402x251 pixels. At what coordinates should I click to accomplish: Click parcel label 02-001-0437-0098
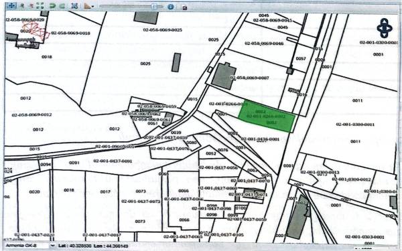point(211,208)
